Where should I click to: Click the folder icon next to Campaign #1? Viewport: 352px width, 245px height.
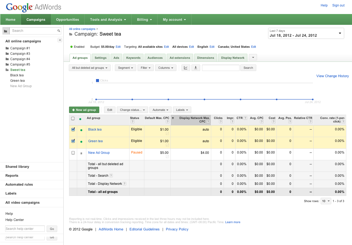tap(7, 48)
